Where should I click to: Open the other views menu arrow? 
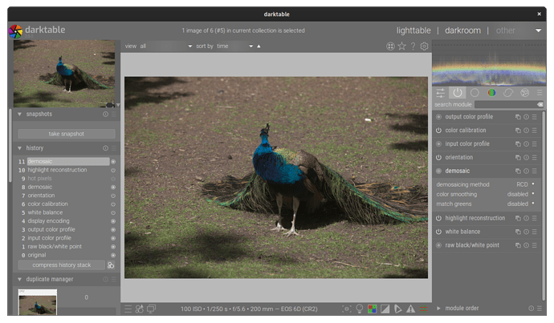[538, 30]
